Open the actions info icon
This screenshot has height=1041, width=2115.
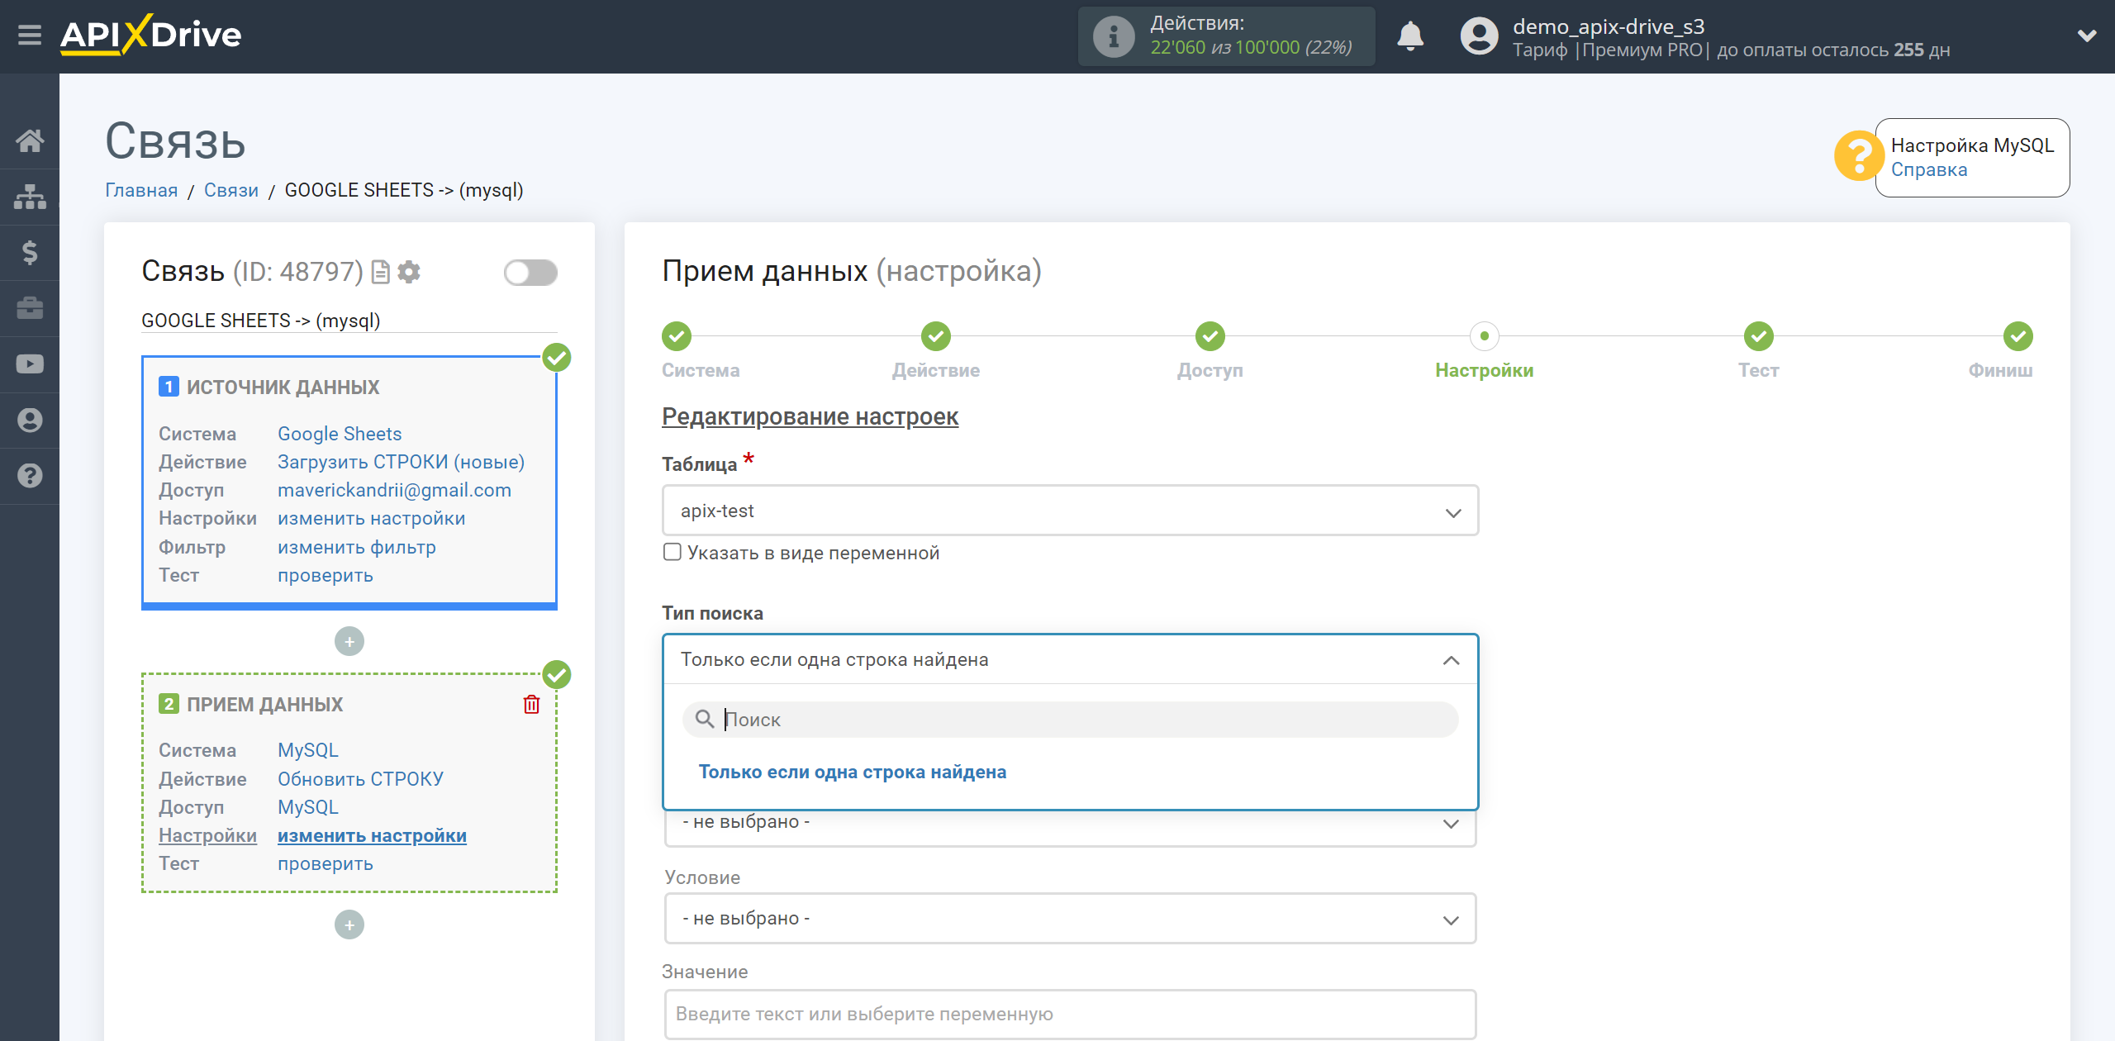click(1113, 36)
